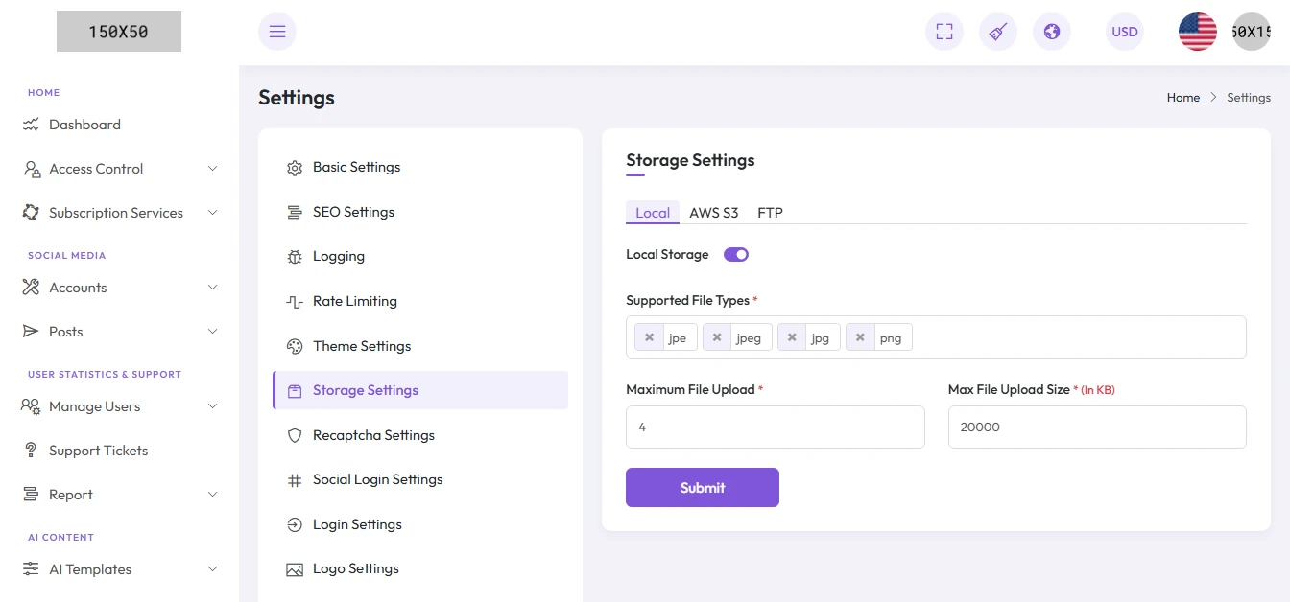Screen dimensions: 1290x602
Task: Click the Submit button
Action: 702,487
